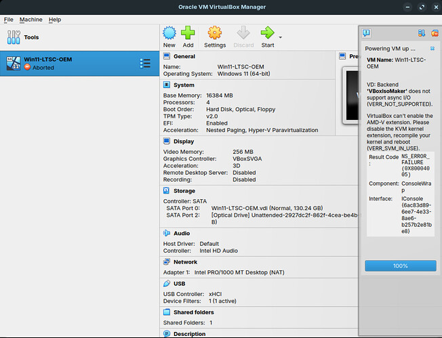Click 'Disabled' Remote Desktop Server value
This screenshot has height=338, width=442.
pos(244,173)
